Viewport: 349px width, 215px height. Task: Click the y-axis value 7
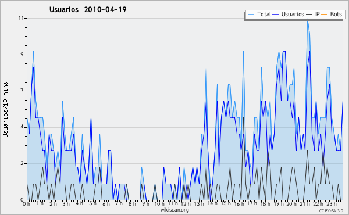pyautogui.click(x=22, y=91)
